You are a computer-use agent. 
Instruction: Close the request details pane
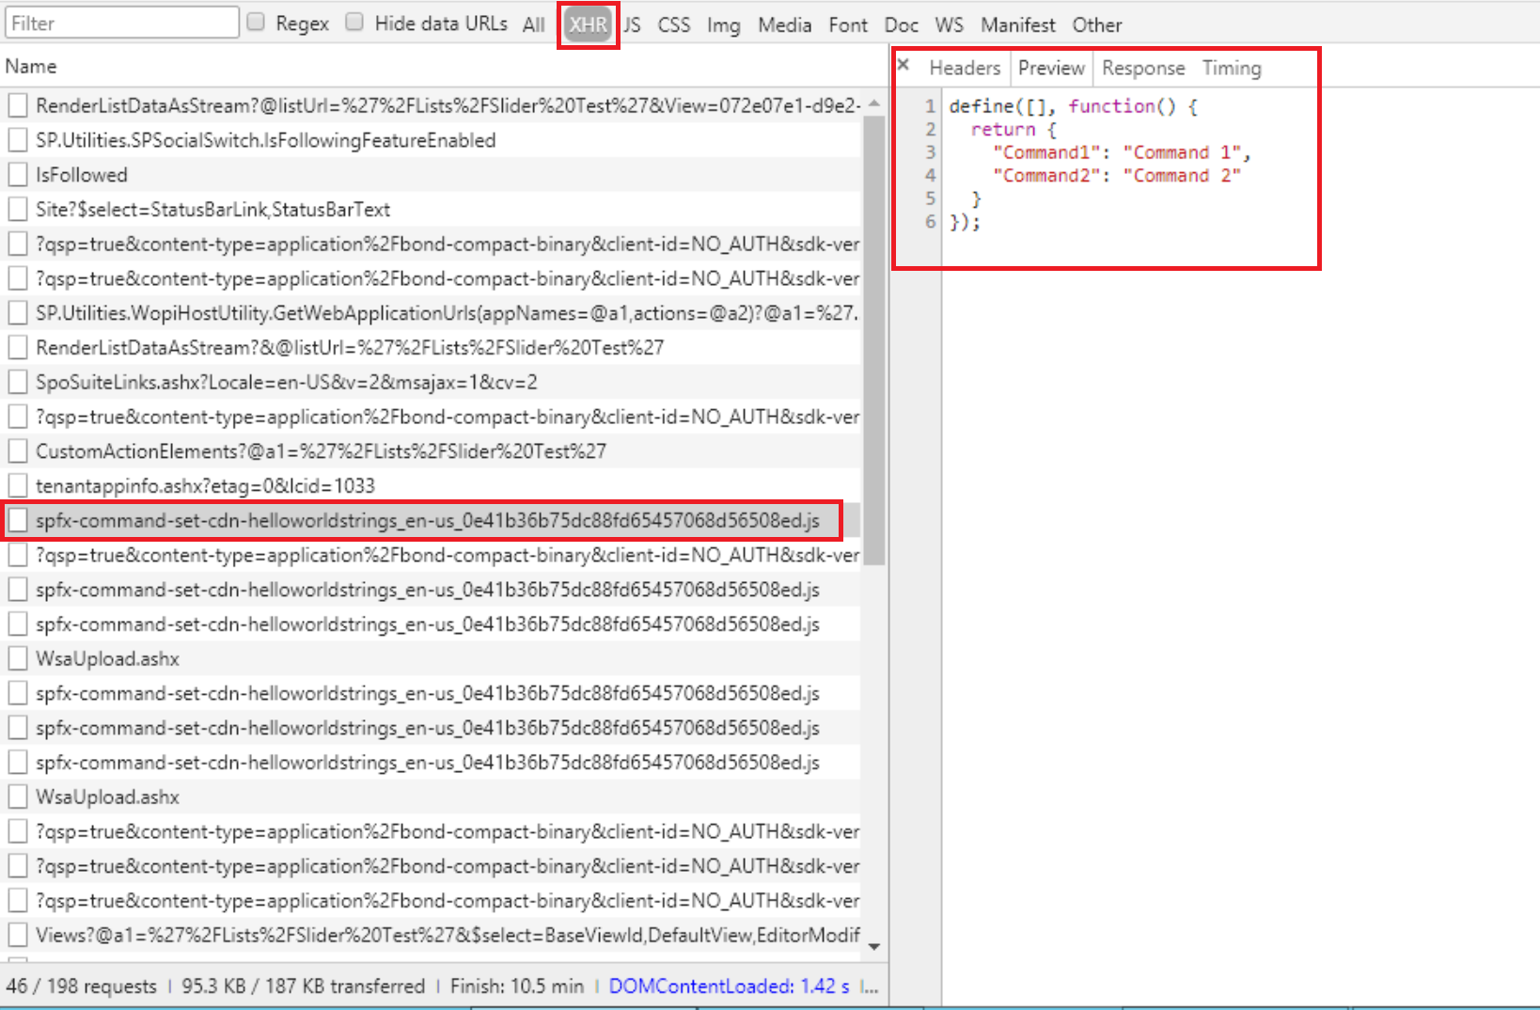pos(903,64)
